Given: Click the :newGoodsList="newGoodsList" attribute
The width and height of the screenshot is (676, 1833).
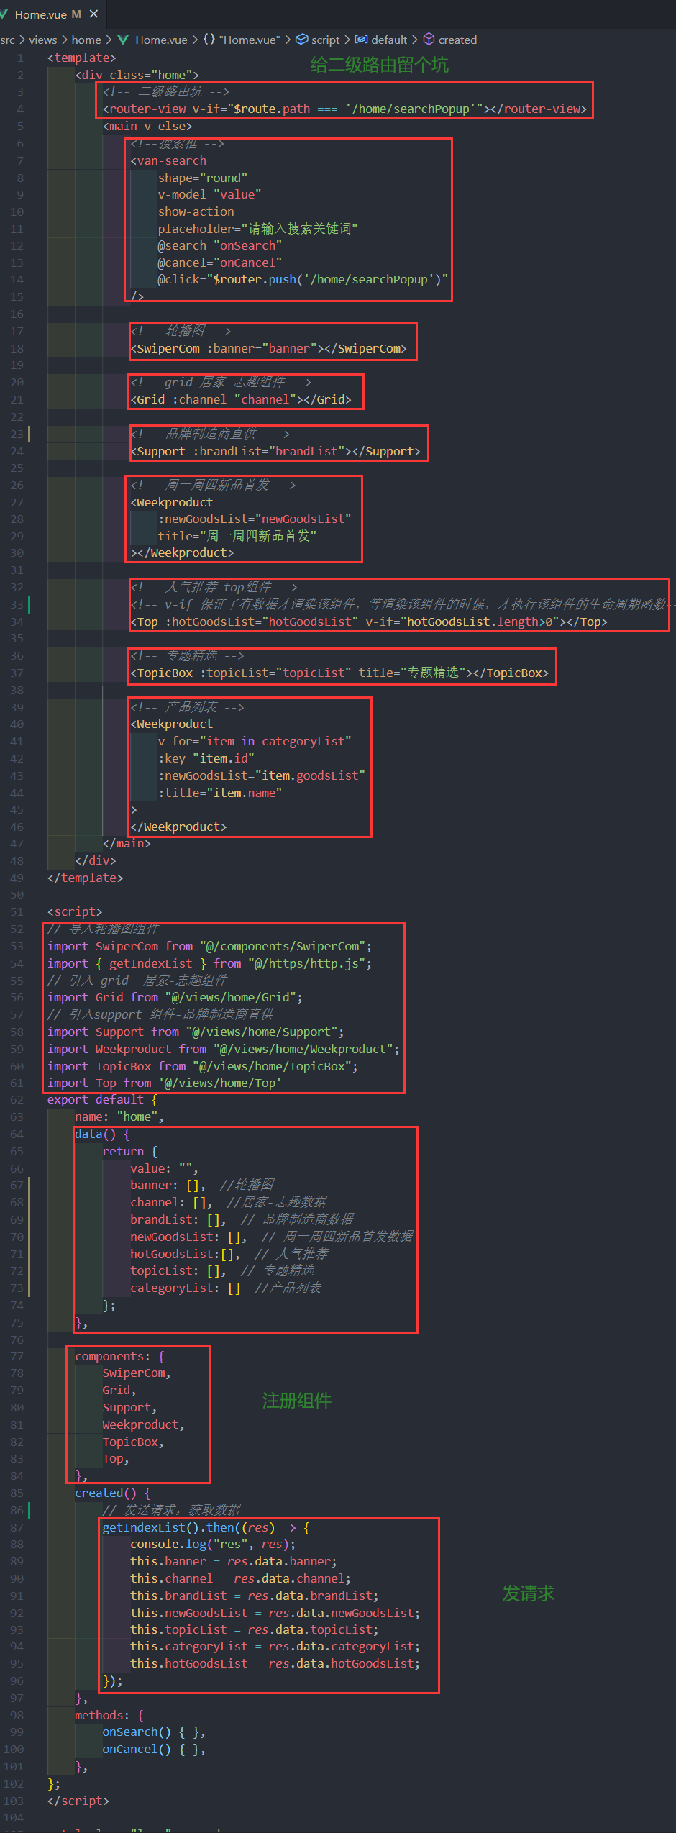Looking at the screenshot, I should click(255, 519).
